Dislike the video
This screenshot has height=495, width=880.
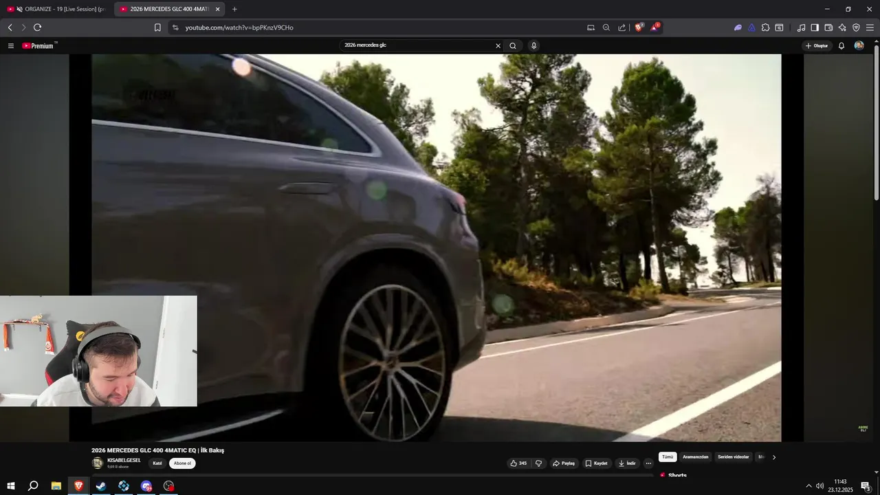pyautogui.click(x=539, y=463)
